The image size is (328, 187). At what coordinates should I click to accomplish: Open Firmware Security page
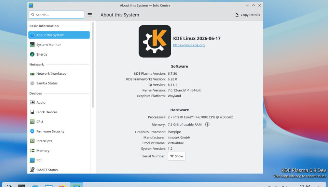(59, 131)
